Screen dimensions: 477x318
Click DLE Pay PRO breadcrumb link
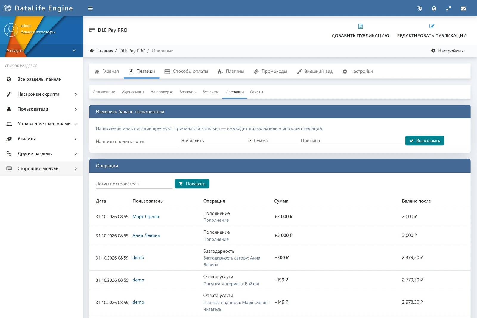point(132,51)
